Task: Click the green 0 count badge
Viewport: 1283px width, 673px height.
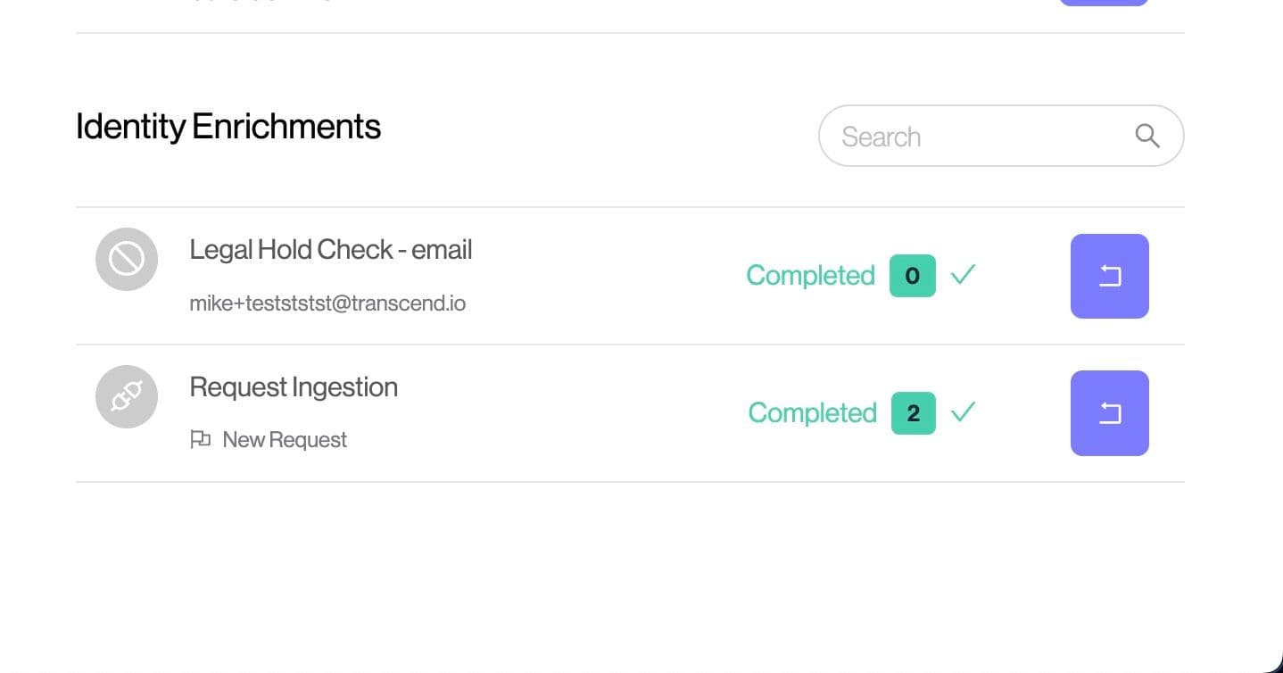Action: pos(912,276)
